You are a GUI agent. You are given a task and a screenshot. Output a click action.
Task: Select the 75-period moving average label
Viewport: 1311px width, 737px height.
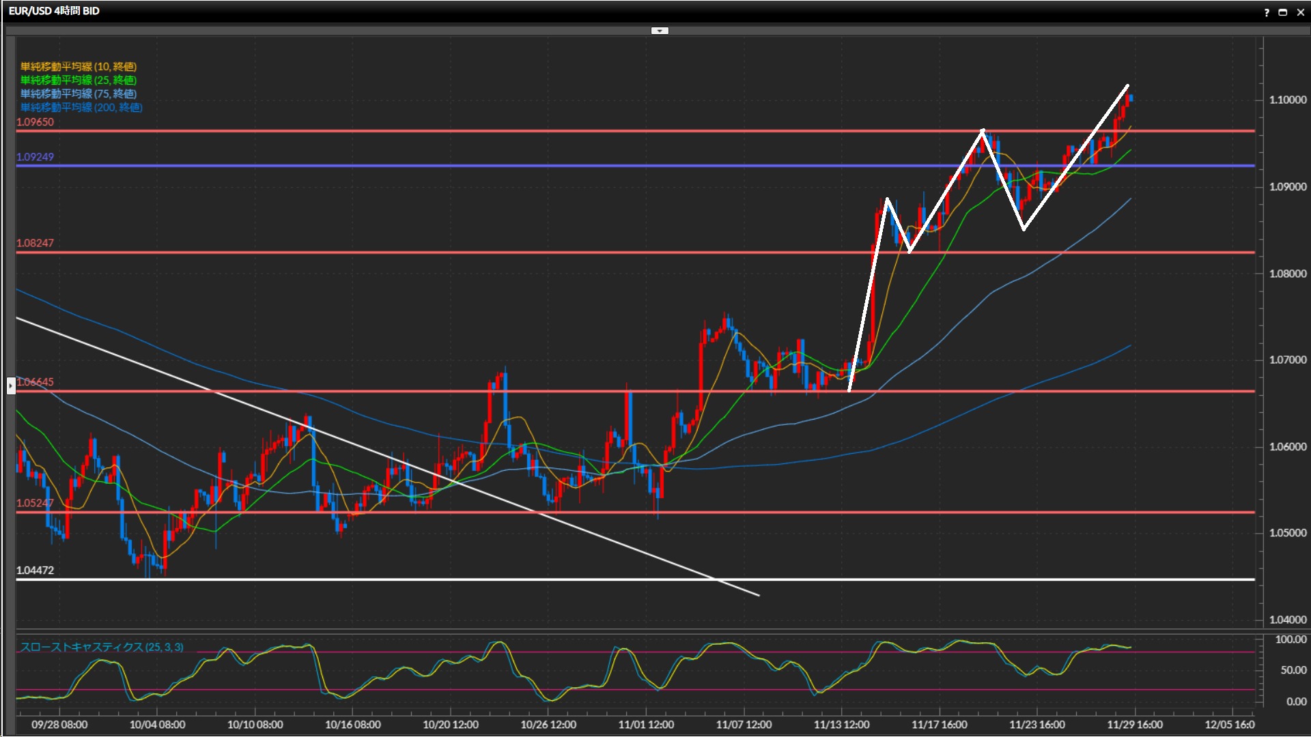(78, 93)
